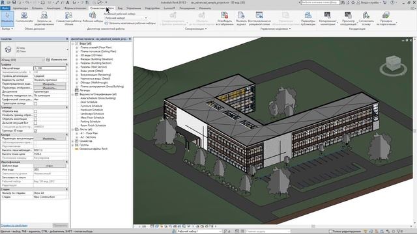
Task: Expand Ceiling Plans (Планы потолков) tree node
Action: click(77, 51)
